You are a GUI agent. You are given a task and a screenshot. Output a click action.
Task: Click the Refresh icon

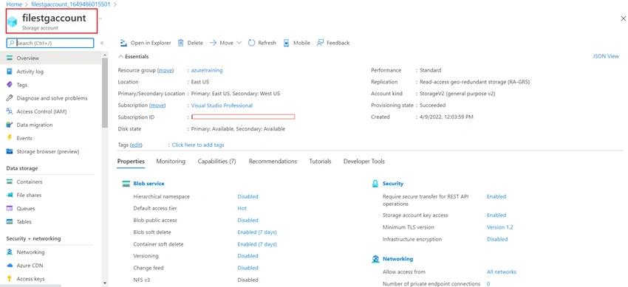[251, 43]
